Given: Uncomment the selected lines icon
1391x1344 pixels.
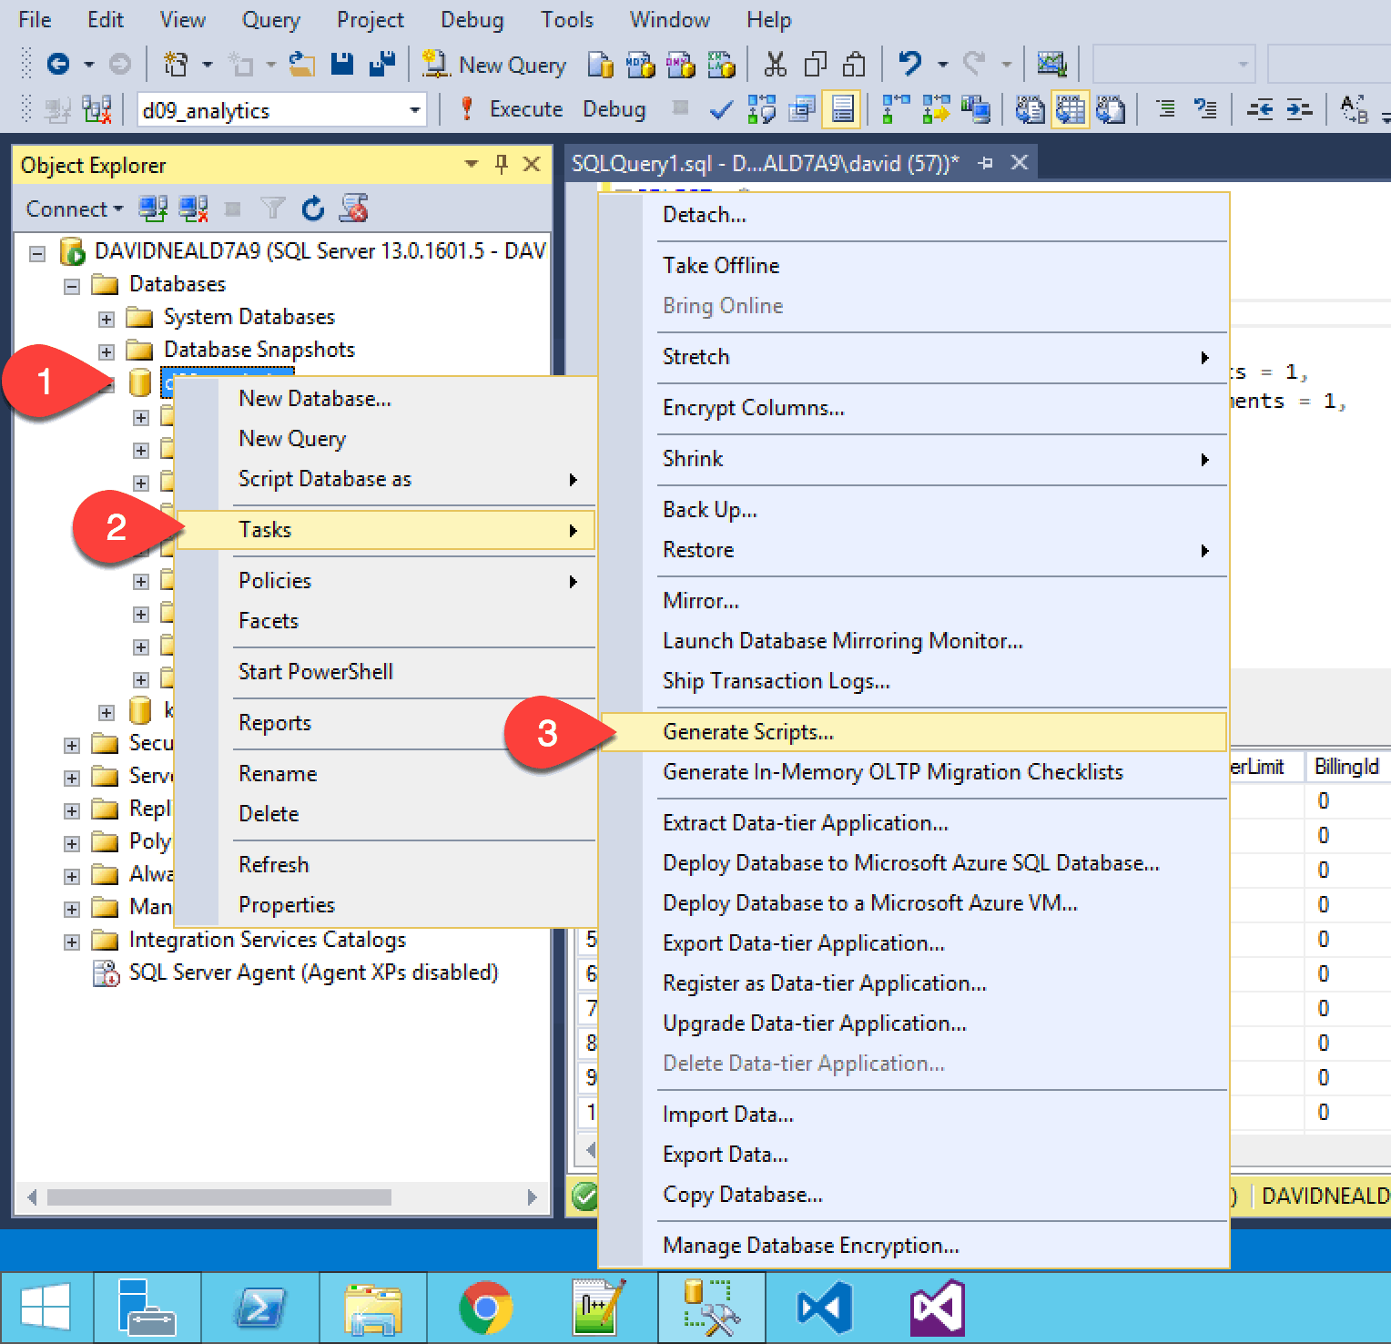Looking at the screenshot, I should point(1205,110).
